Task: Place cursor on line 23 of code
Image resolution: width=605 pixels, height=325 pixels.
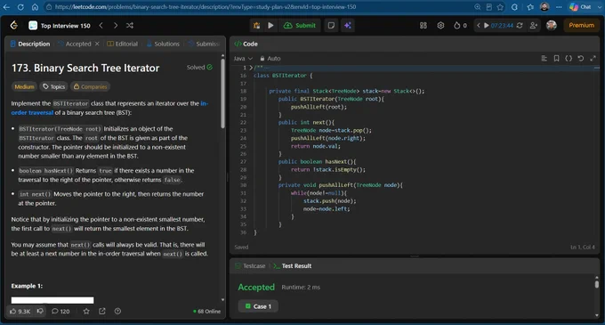Action: pyautogui.click(x=332, y=131)
